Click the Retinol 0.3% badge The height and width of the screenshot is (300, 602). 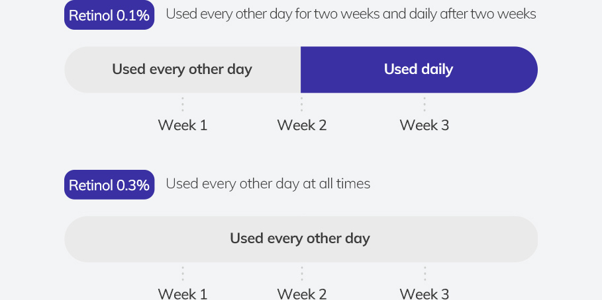pos(109,184)
